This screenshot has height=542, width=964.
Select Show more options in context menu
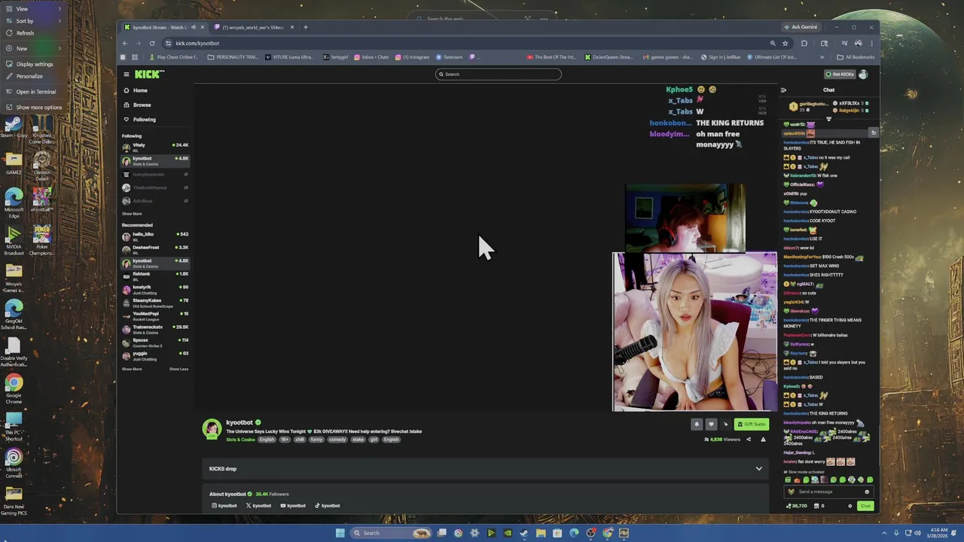point(33,107)
